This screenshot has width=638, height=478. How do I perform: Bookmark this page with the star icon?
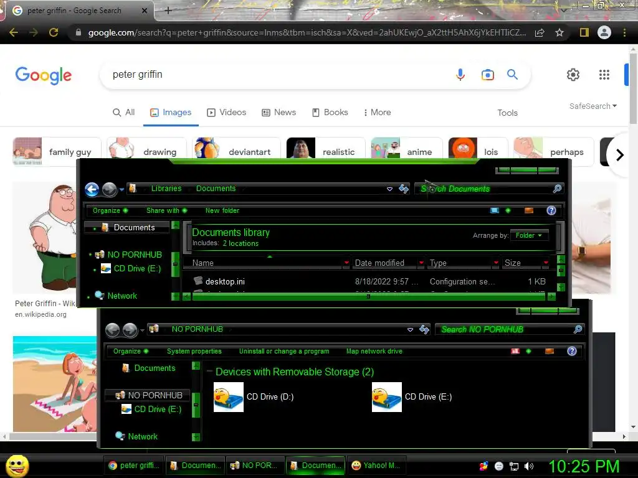(x=559, y=32)
